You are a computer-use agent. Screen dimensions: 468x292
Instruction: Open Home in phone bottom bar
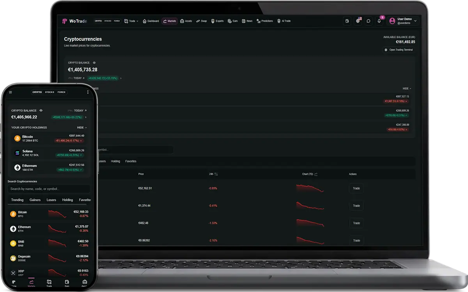(x=14, y=283)
